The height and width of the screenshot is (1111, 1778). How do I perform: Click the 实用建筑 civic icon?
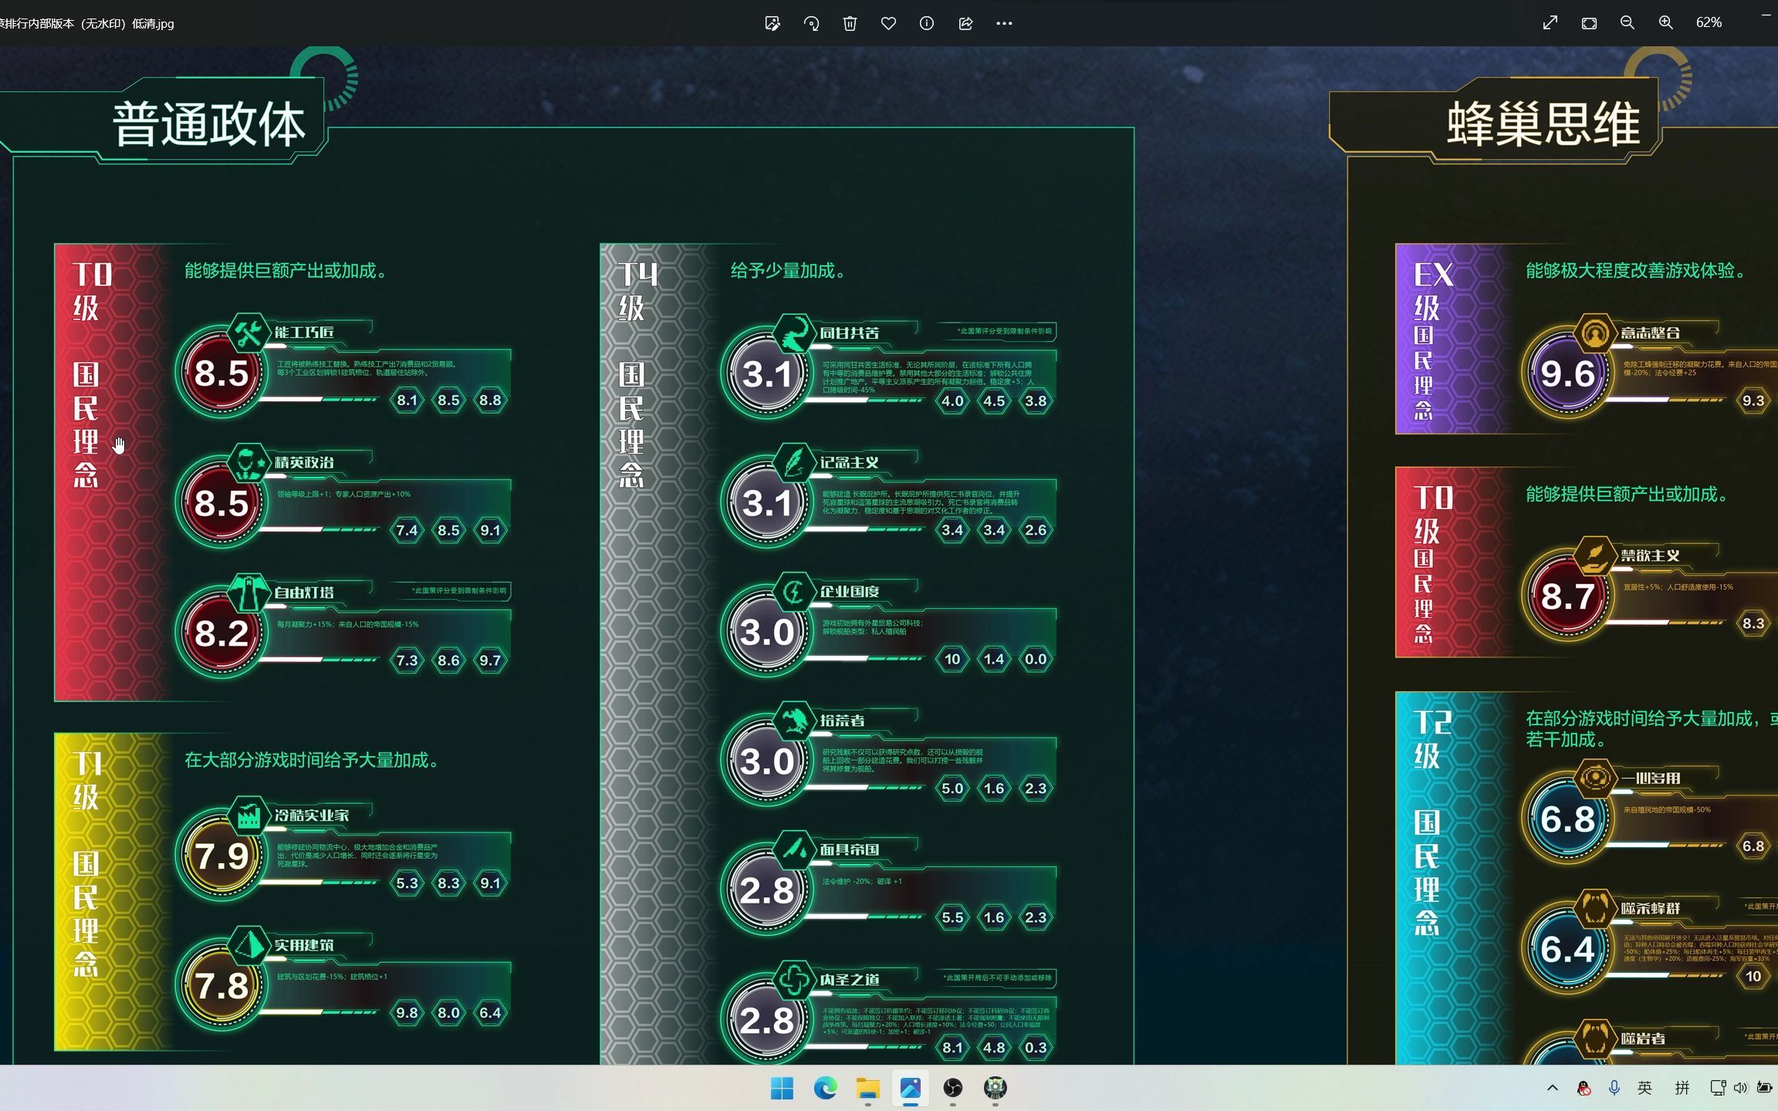[248, 945]
